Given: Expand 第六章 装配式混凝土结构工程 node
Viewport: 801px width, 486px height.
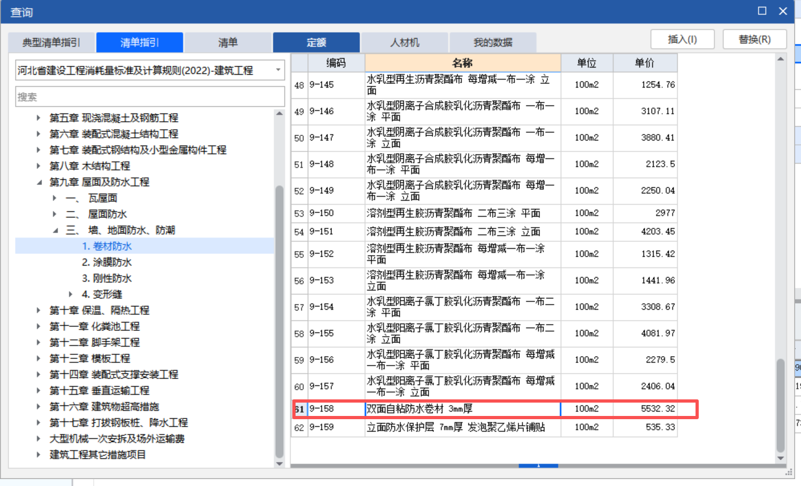Looking at the screenshot, I should 38,134.
